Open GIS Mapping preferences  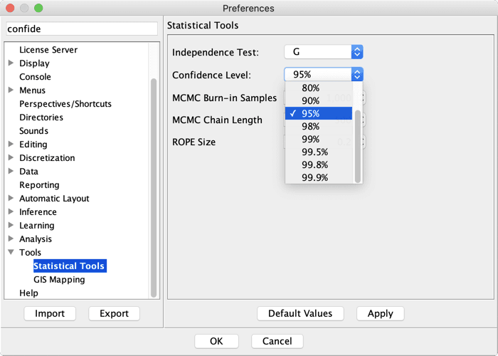[x=59, y=279]
